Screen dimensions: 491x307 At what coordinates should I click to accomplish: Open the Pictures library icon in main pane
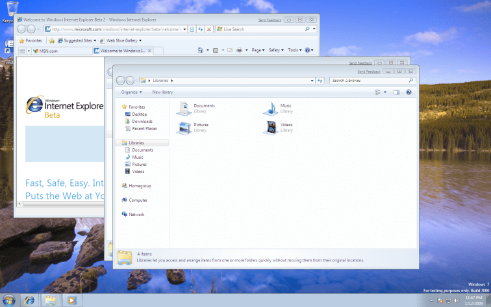(184, 128)
